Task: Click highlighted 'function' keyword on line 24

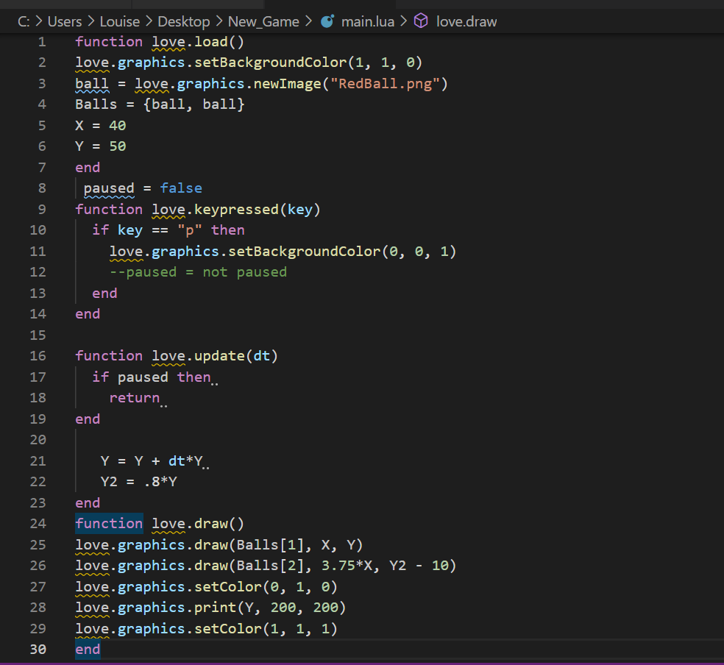Action: 109,524
